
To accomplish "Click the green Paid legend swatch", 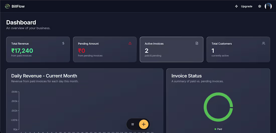I will 215,129.
